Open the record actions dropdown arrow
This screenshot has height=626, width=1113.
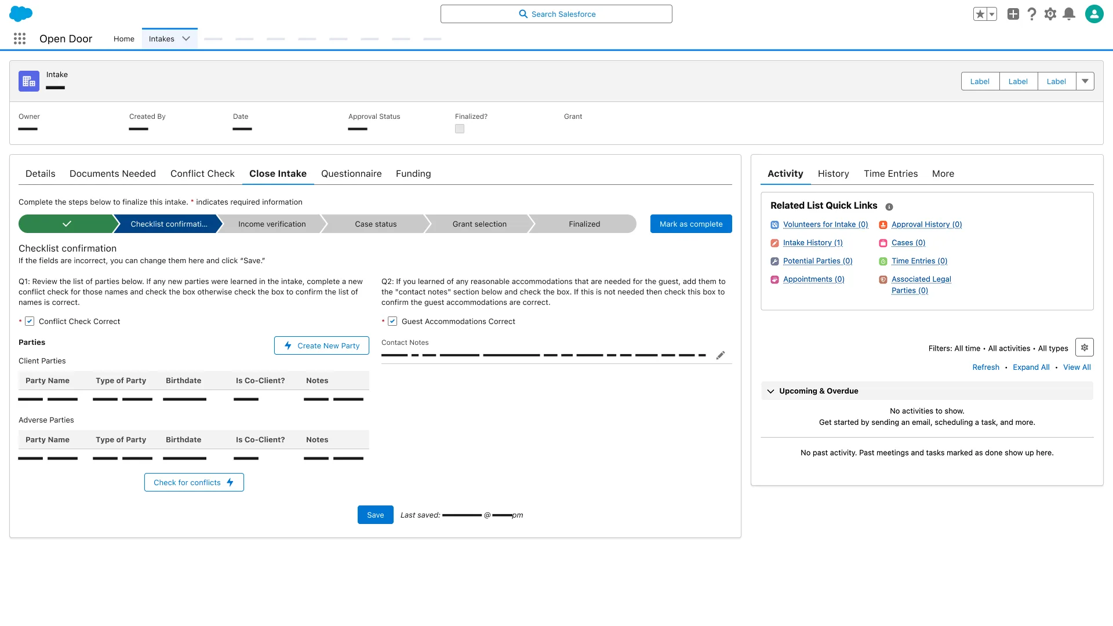tap(1085, 81)
